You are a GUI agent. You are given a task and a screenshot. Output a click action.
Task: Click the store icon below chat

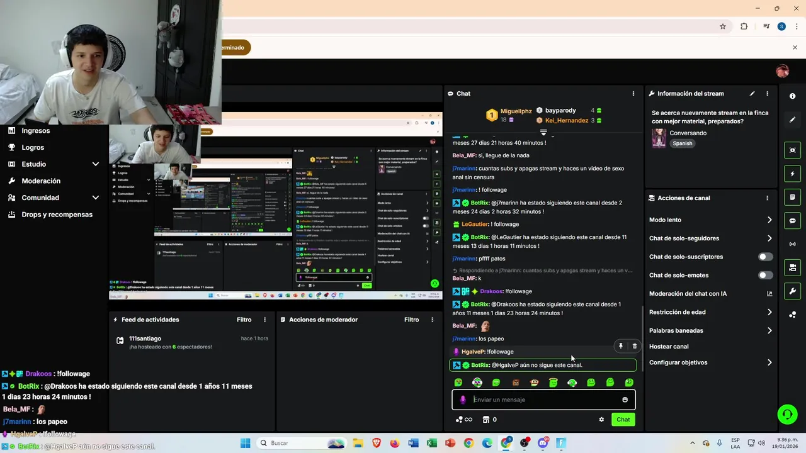(x=485, y=420)
